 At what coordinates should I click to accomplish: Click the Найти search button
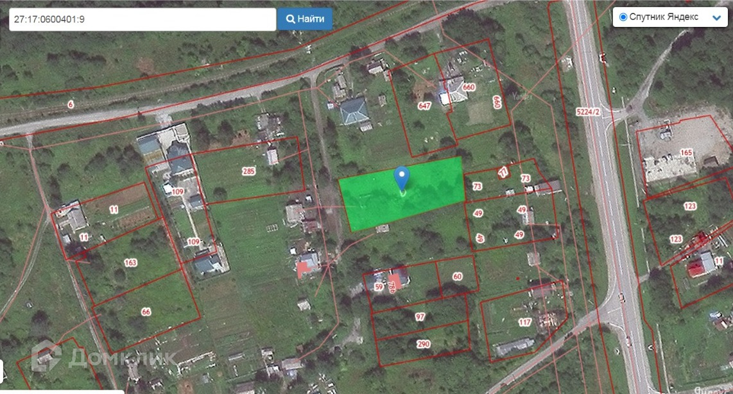305,19
